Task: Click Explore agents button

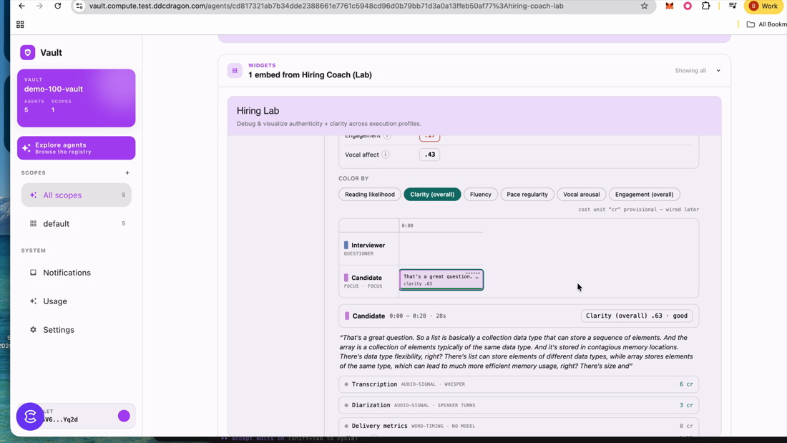Action: coord(77,148)
